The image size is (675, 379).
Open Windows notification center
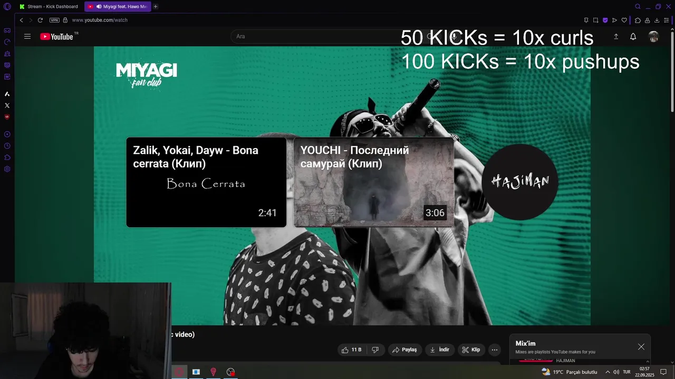click(x=663, y=372)
